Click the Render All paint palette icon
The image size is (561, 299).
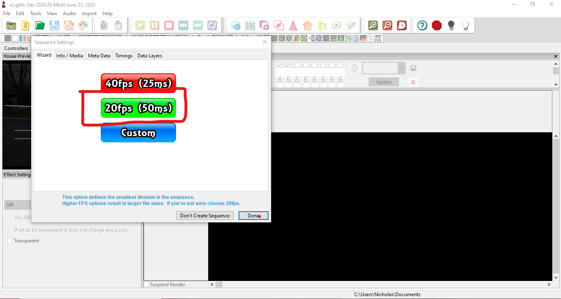pyautogui.click(x=83, y=25)
